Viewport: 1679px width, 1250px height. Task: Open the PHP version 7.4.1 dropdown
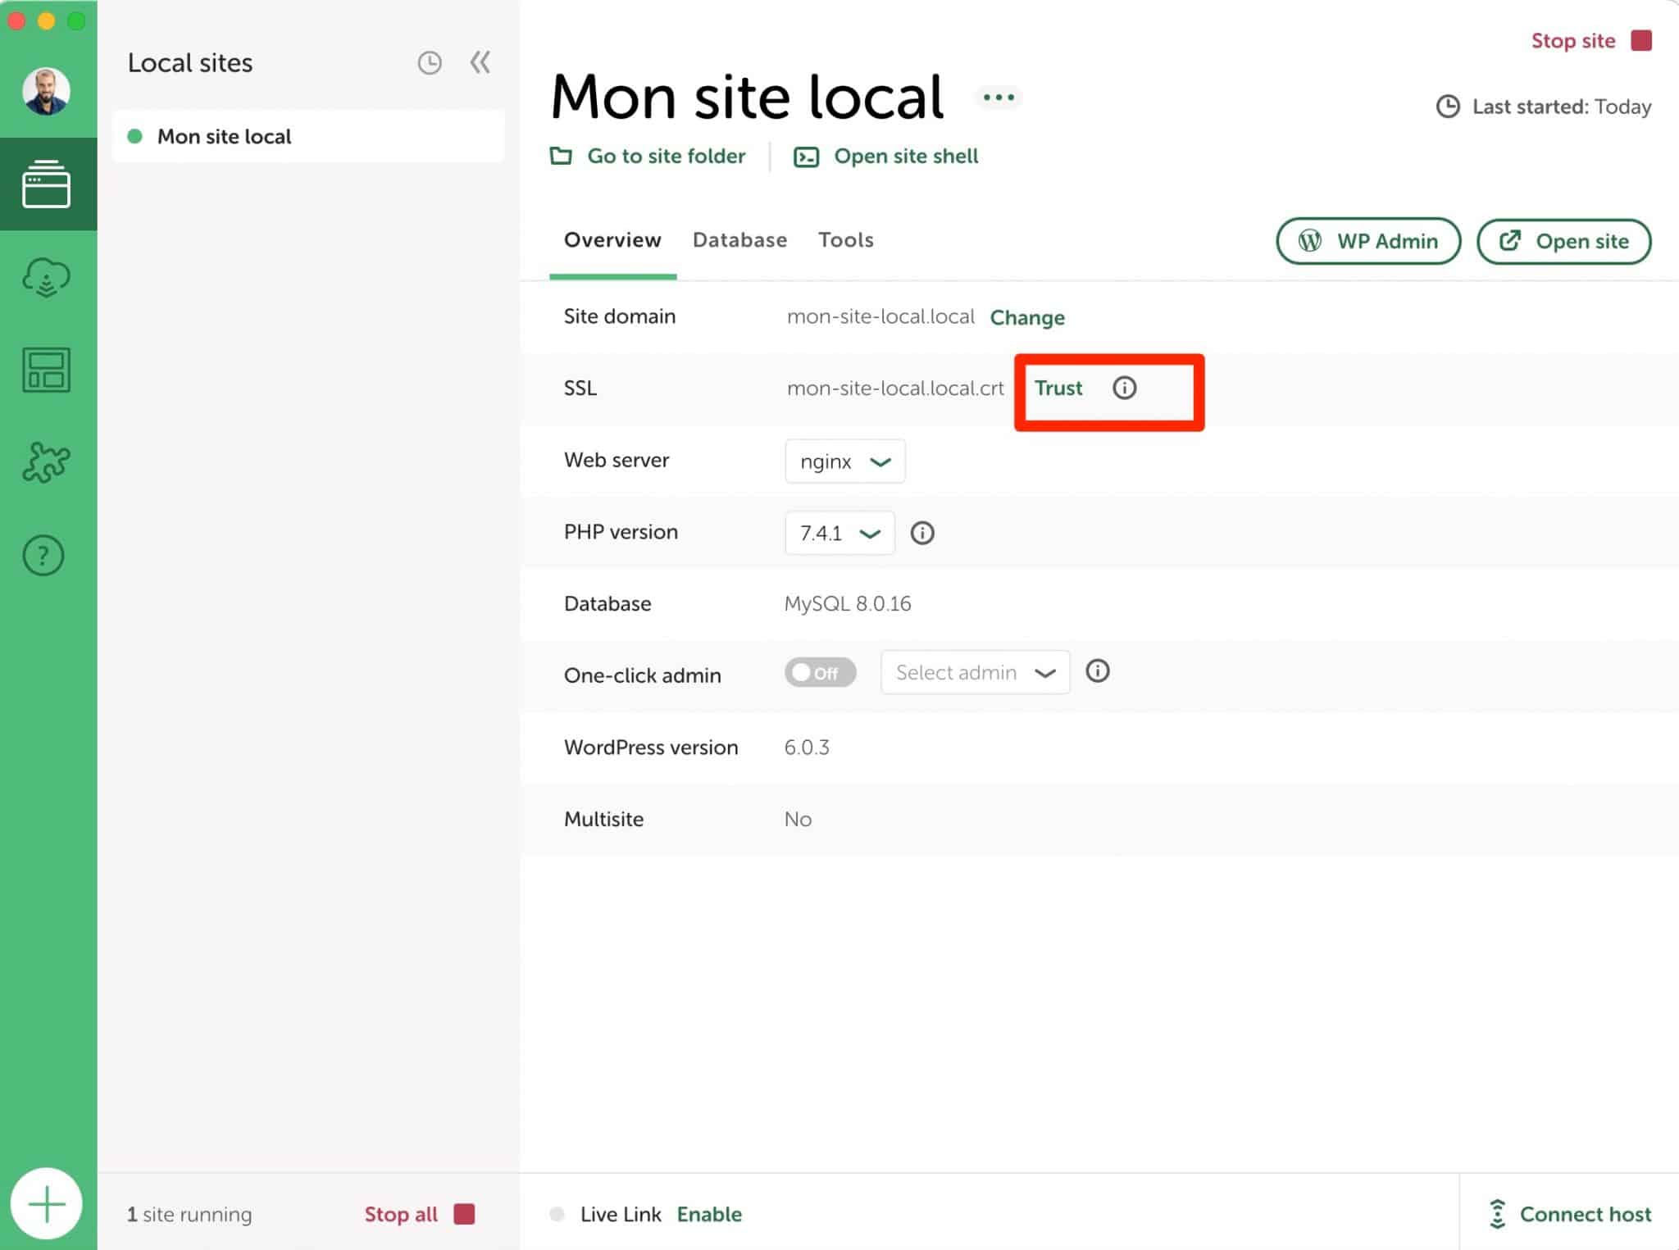[x=839, y=533]
